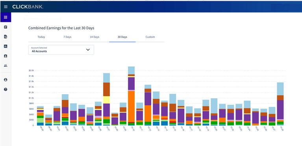
Task: Open the document search icon in sidebar
Action: tap(6, 36)
